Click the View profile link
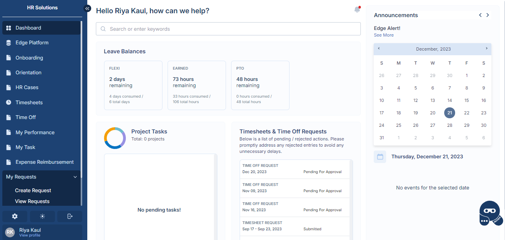The width and height of the screenshot is (505, 240). coord(30,235)
